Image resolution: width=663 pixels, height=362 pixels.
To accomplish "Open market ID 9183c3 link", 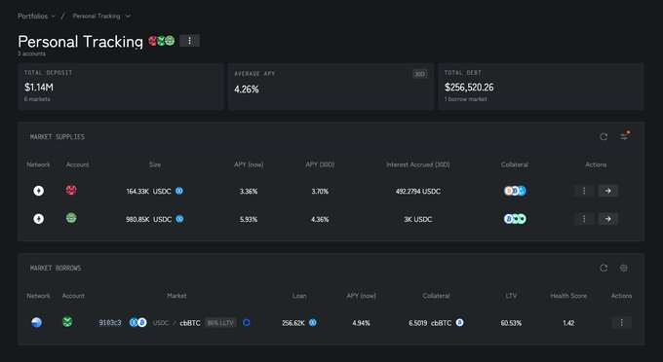I will (x=110, y=323).
